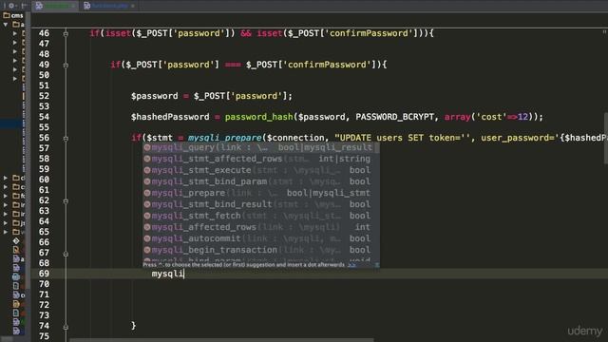Click line number 54 in gutter

coord(44,117)
